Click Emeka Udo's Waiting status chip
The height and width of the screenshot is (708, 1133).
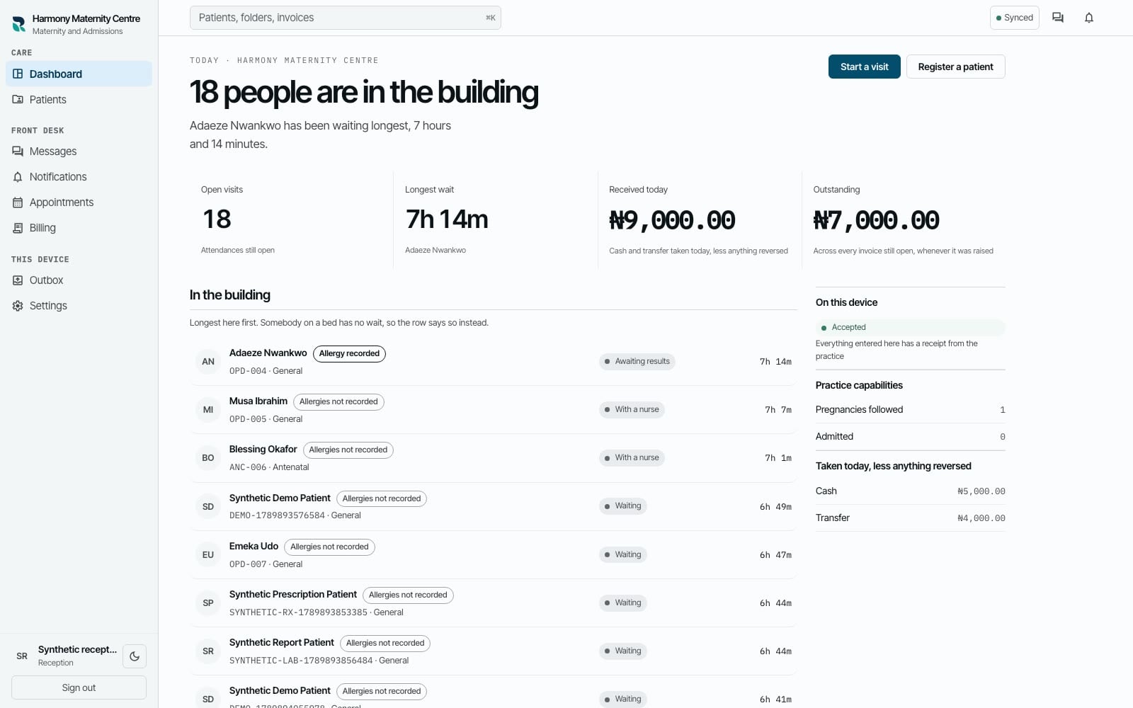point(622,554)
